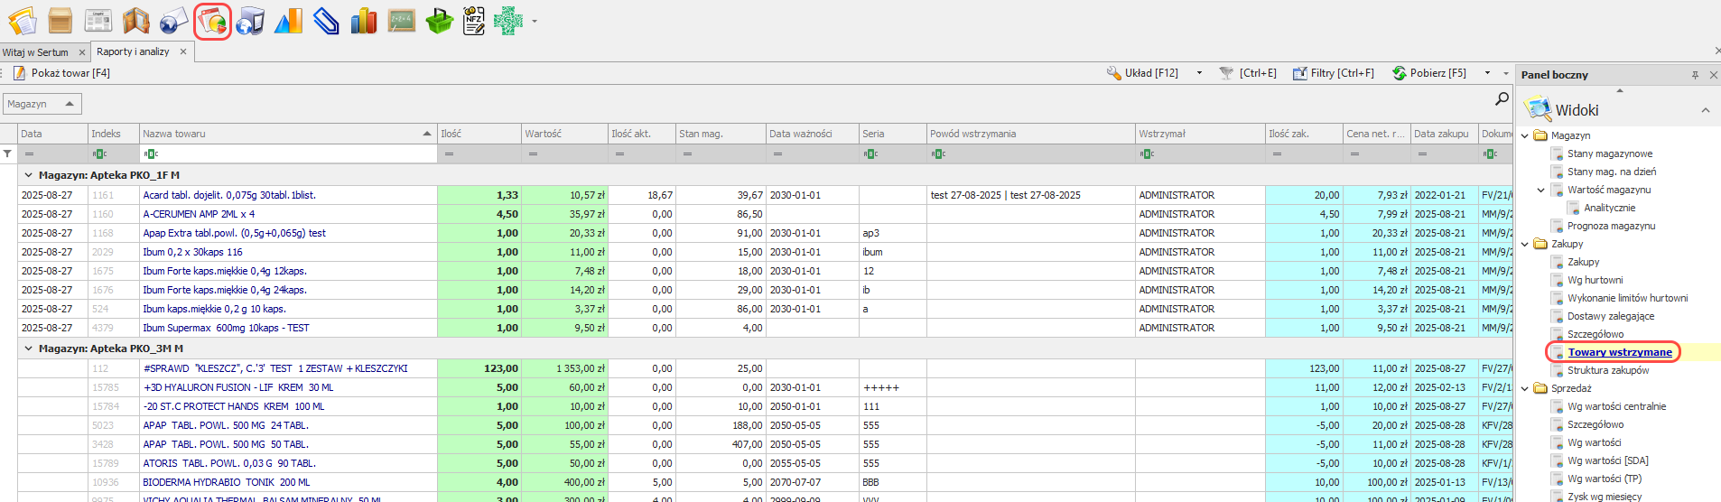Click Pokaż towar [F4] button
Image resolution: width=1721 pixels, height=502 pixels.
pos(61,73)
